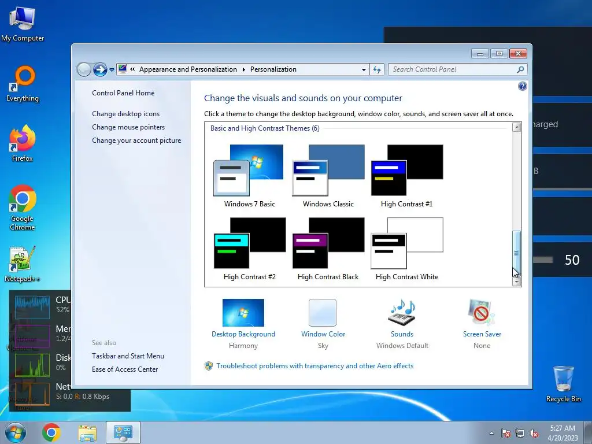Select the High Contrast #1 theme
Viewport: 592px width, 444px height.
(x=406, y=176)
